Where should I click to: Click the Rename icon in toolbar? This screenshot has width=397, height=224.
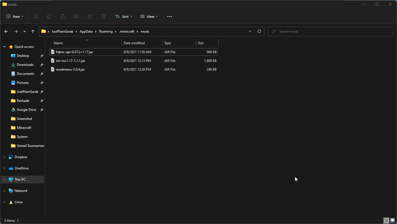click(76, 17)
